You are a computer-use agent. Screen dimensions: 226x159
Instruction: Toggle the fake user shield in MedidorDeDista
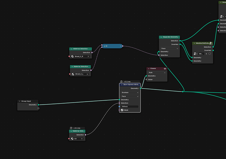tap(210, 54)
